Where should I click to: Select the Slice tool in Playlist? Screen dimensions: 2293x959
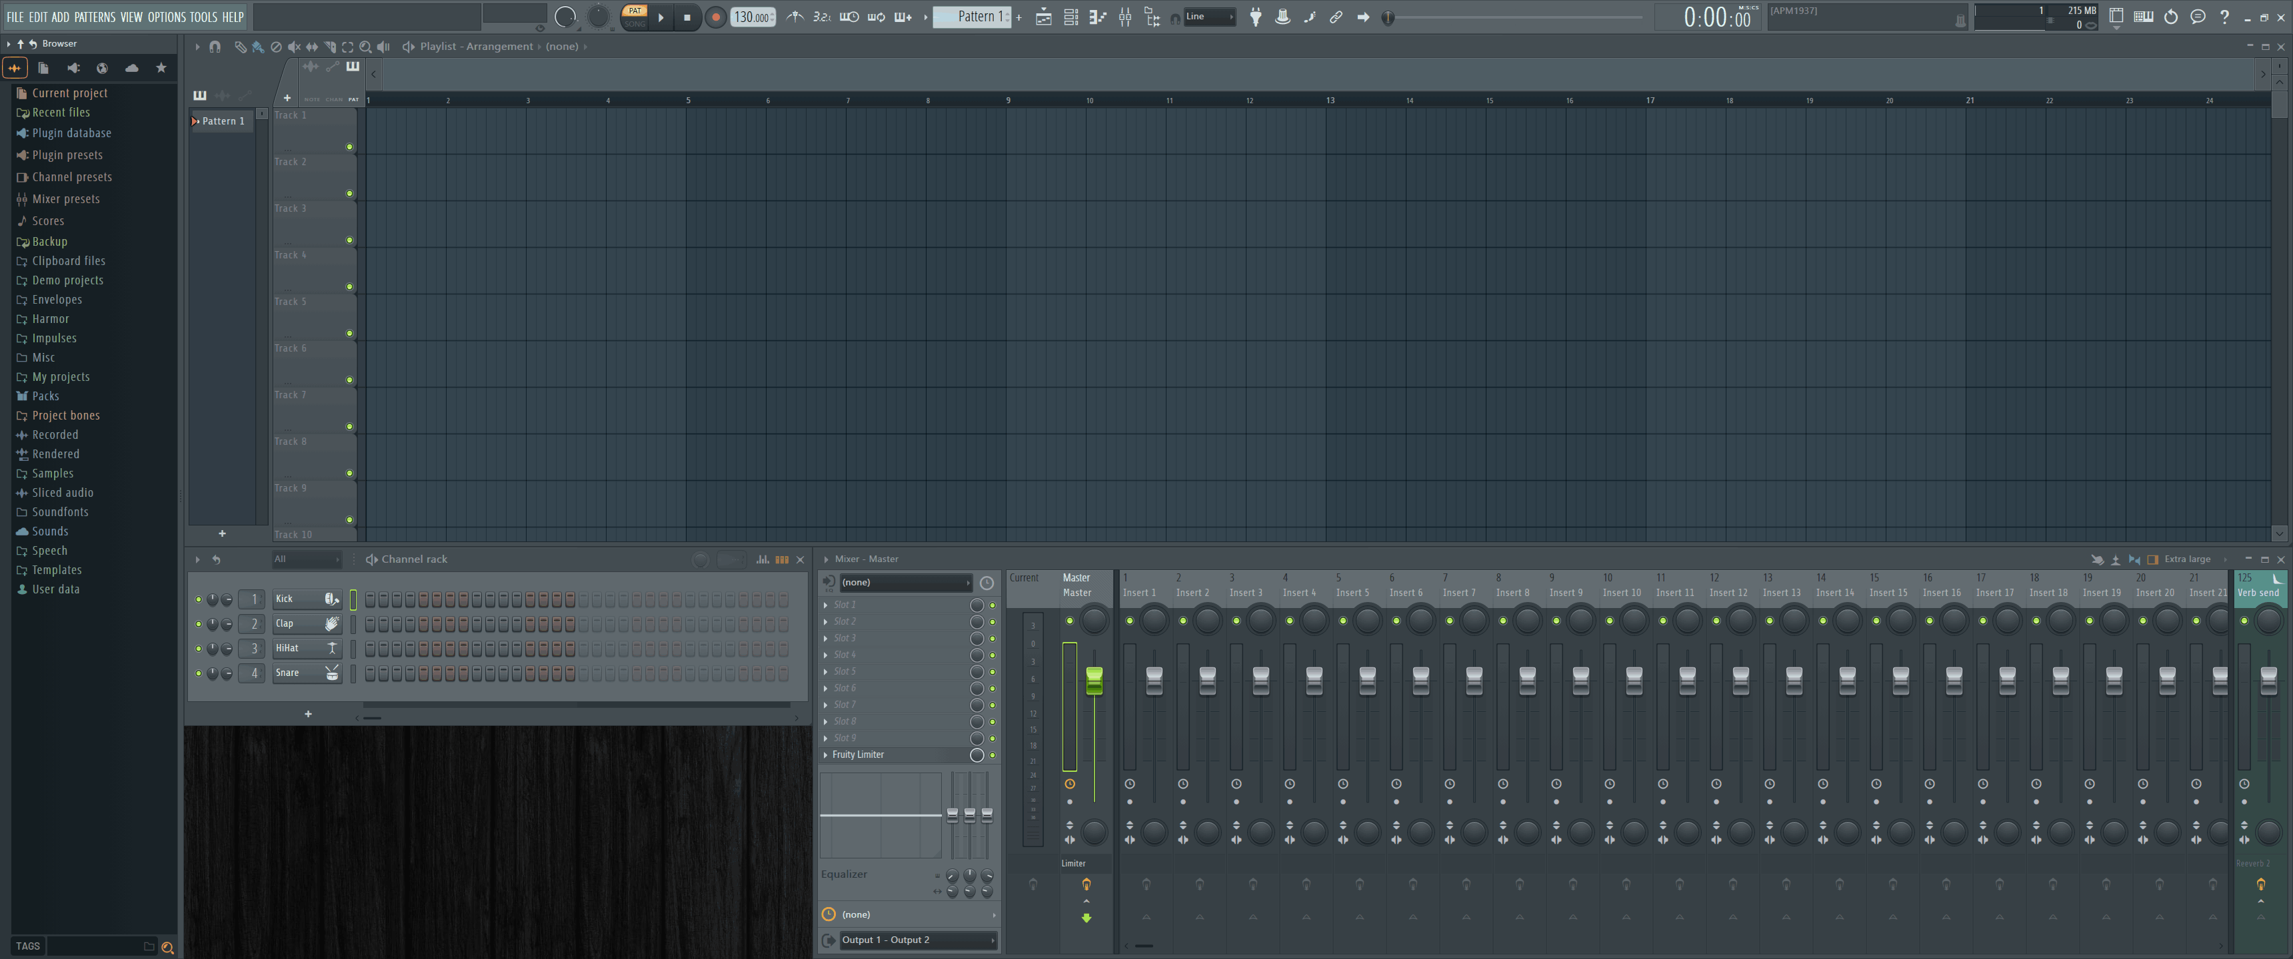click(330, 46)
